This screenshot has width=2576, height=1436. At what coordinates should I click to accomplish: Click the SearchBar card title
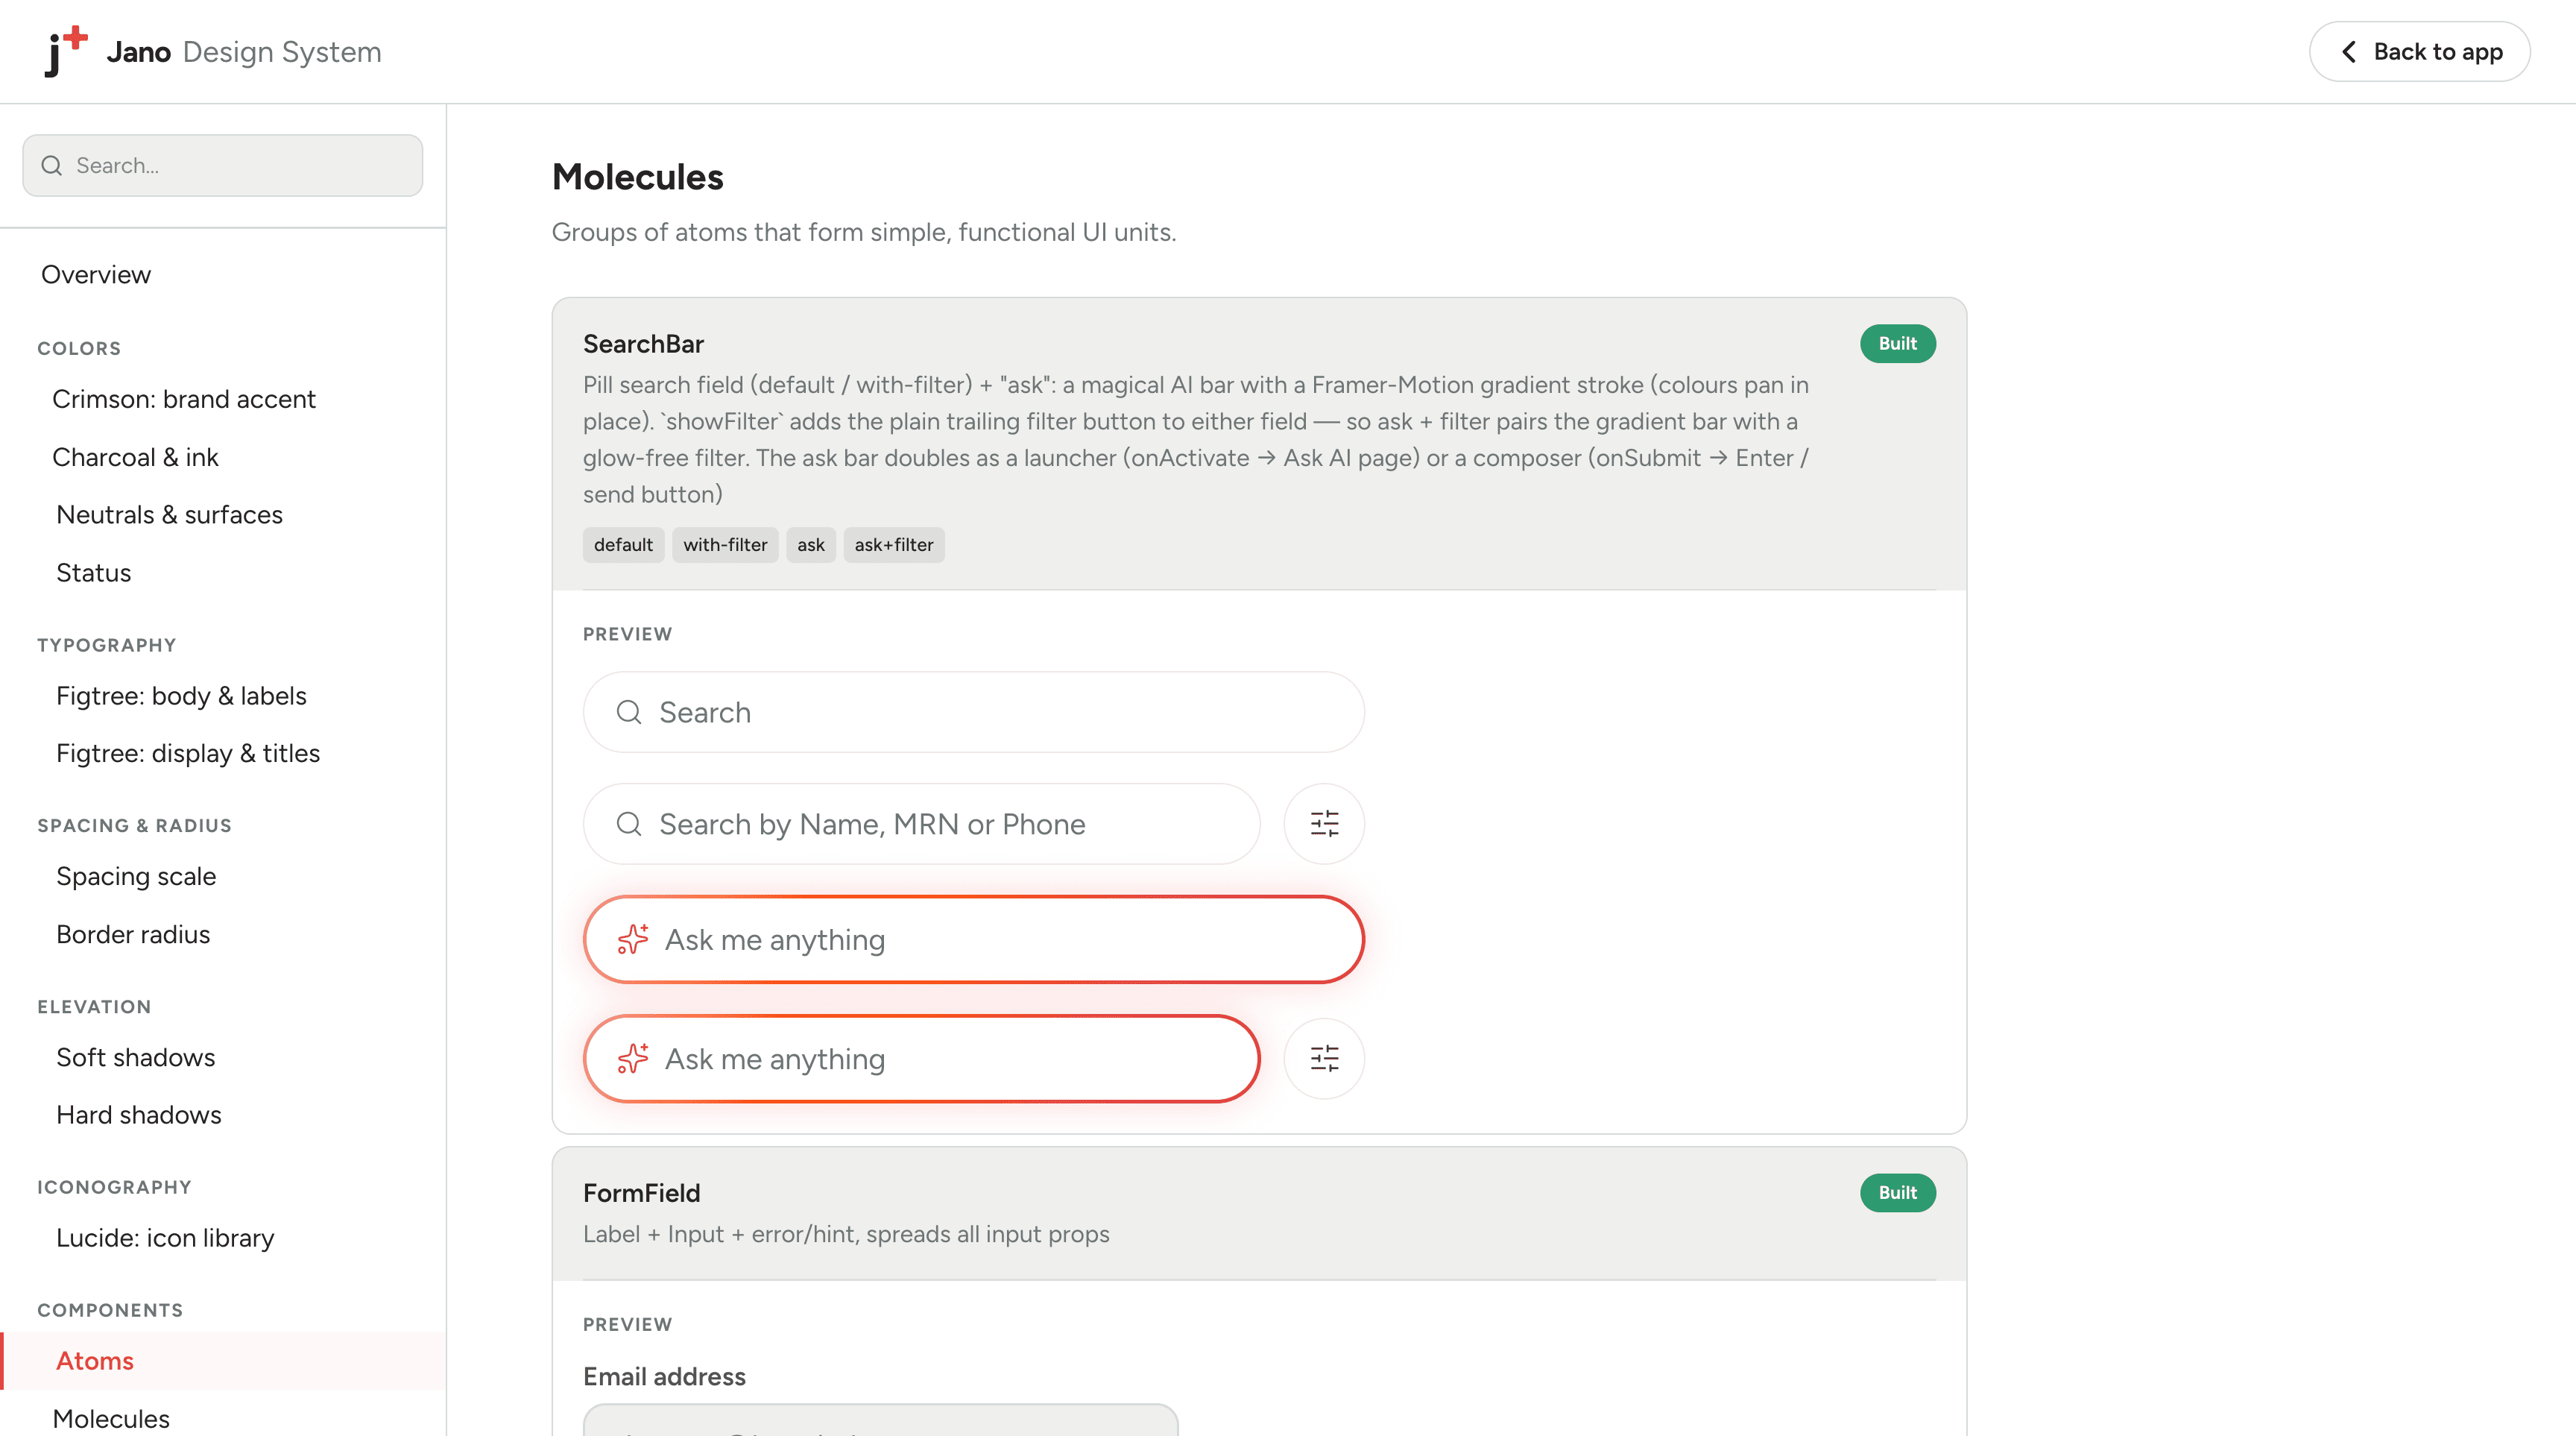pyautogui.click(x=643, y=343)
